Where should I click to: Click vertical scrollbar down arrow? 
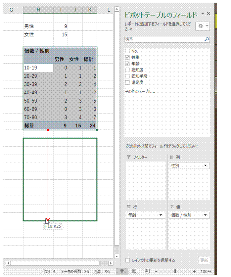coord(117,256)
